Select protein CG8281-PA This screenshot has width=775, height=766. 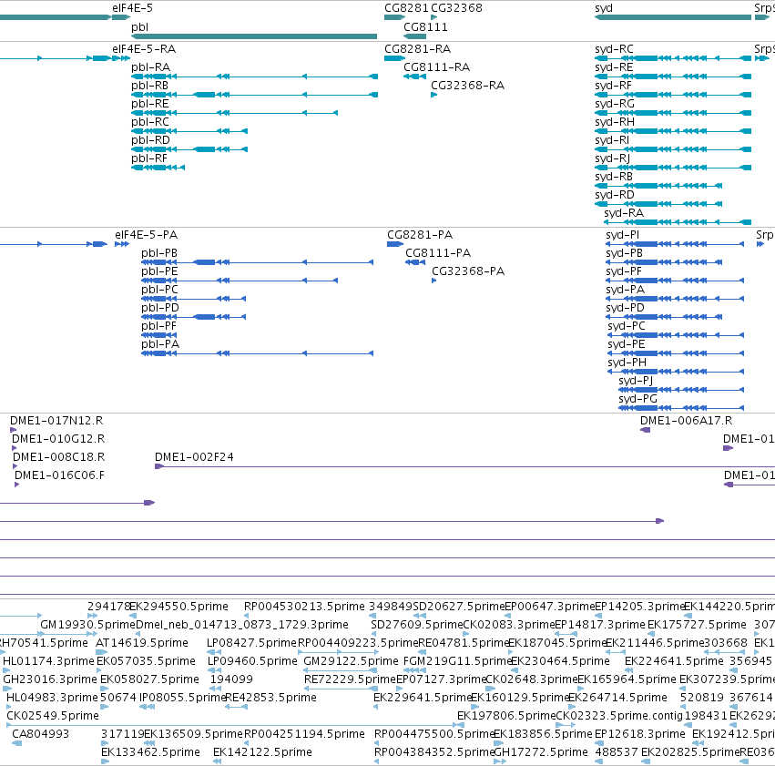click(395, 243)
